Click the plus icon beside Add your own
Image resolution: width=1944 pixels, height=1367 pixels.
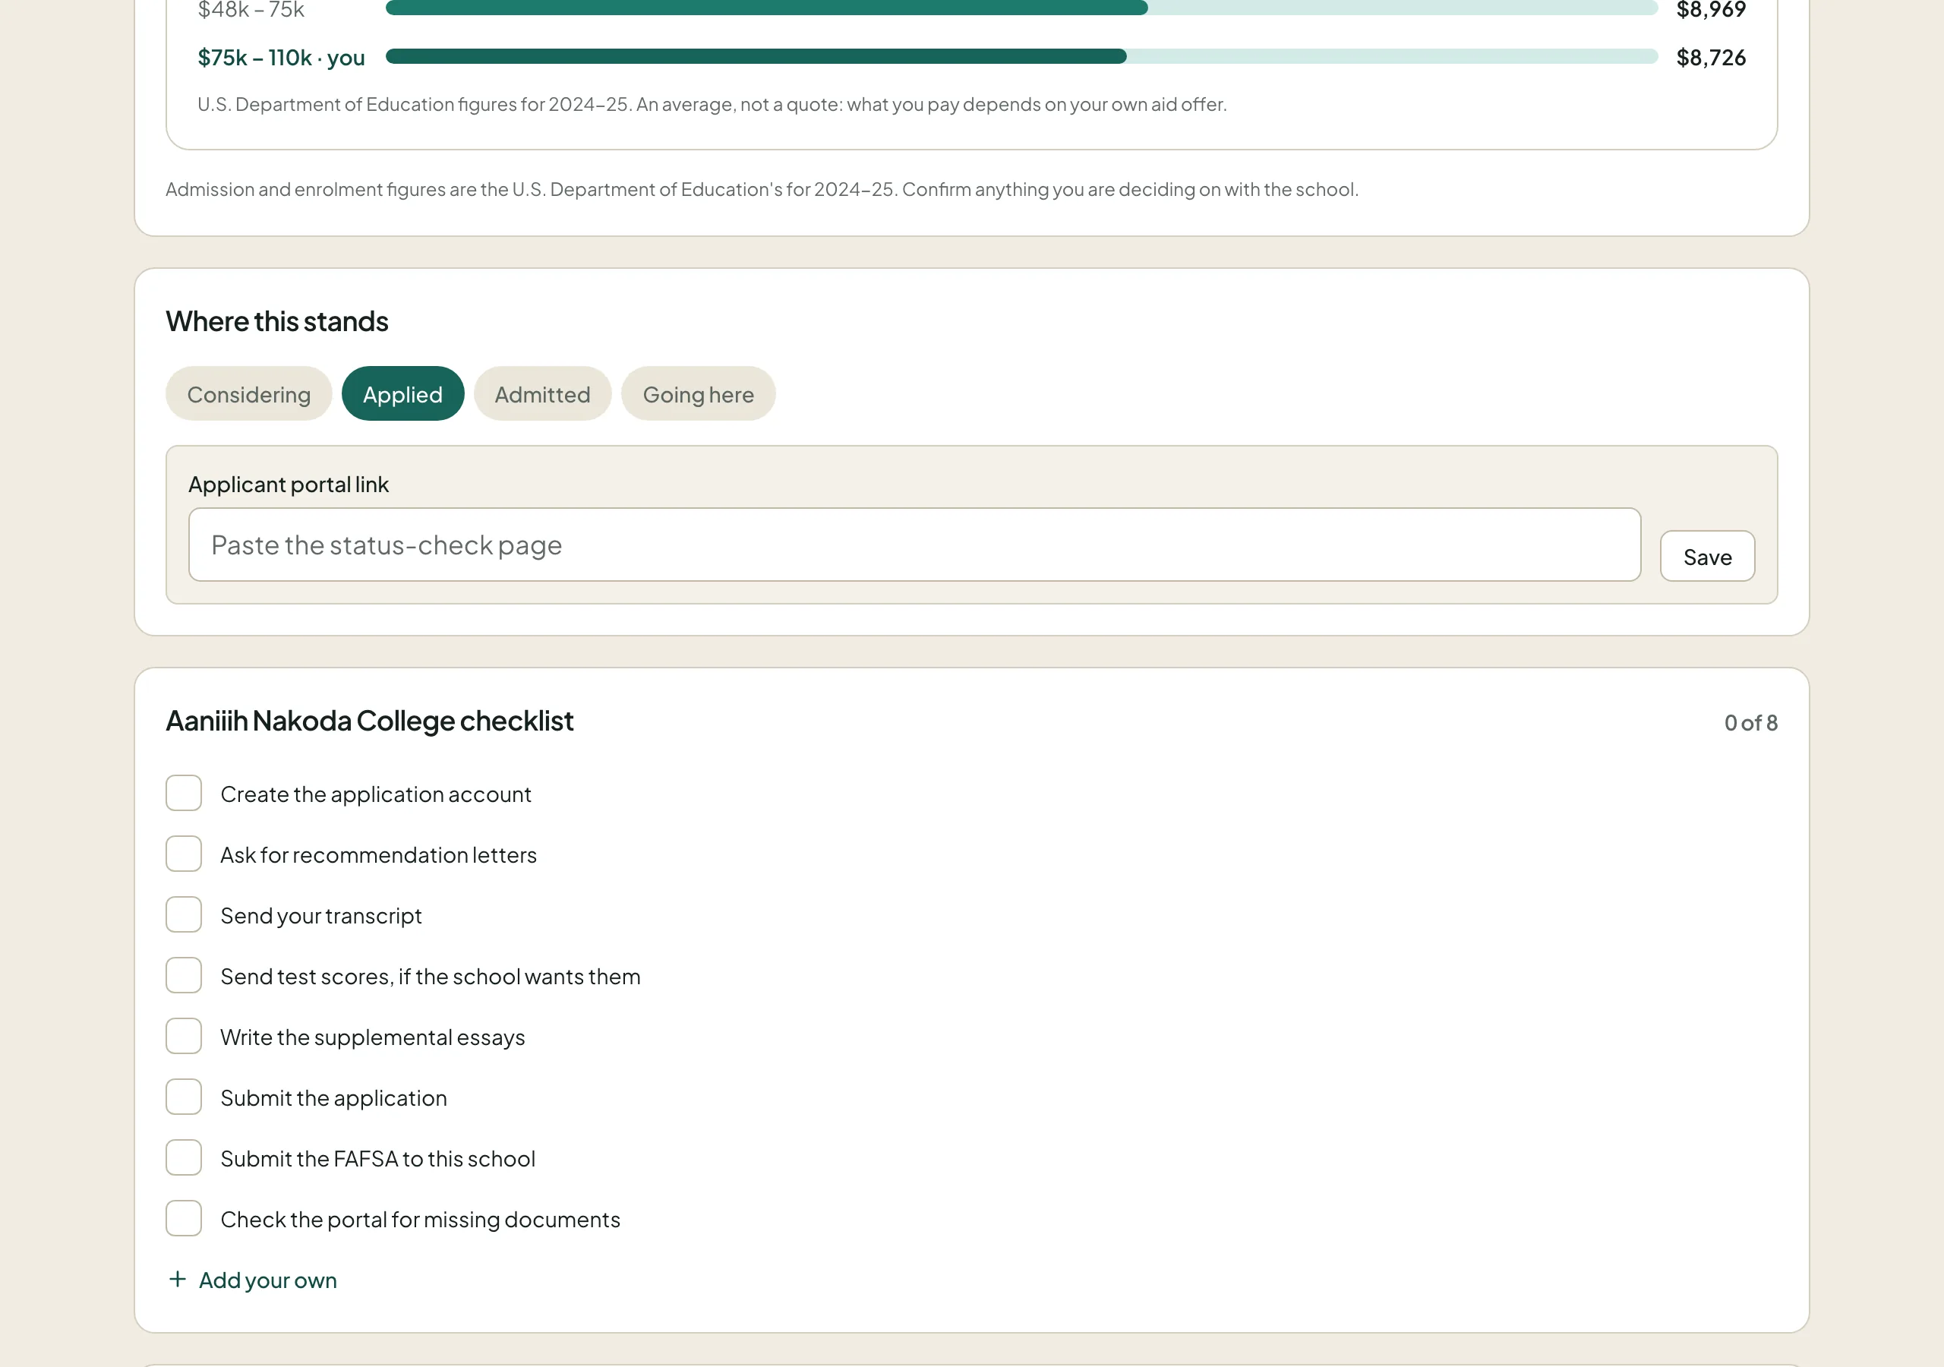pyautogui.click(x=177, y=1280)
